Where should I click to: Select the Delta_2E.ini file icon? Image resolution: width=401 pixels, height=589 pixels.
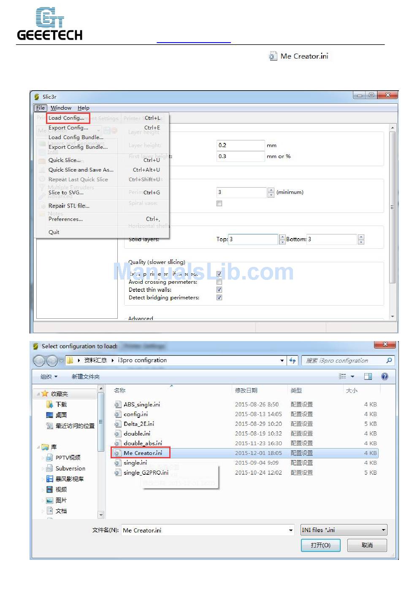coord(118,424)
